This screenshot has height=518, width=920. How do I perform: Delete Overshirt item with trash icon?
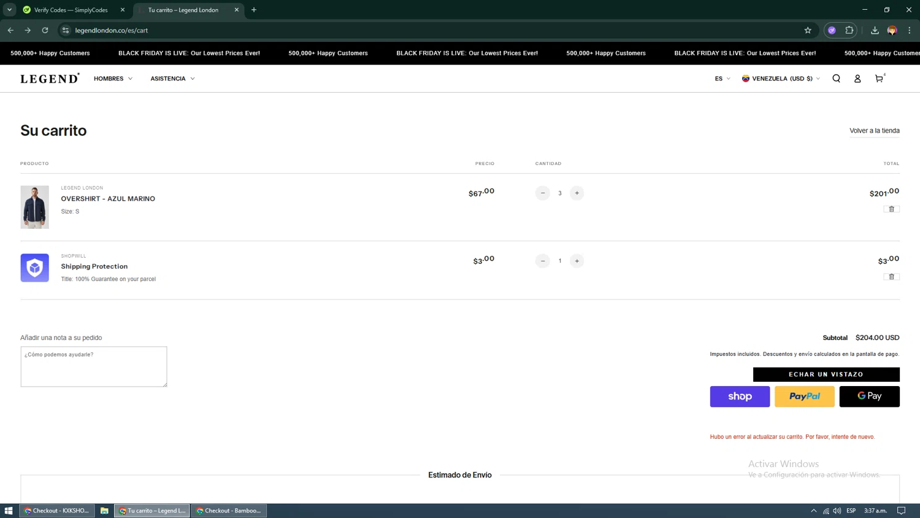pyautogui.click(x=892, y=209)
